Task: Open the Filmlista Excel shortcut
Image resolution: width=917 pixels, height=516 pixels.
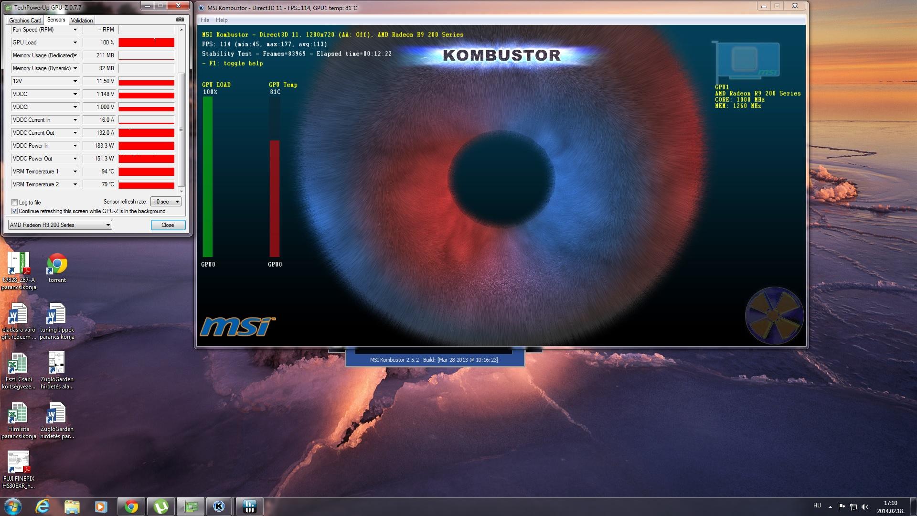Action: pyautogui.click(x=19, y=420)
